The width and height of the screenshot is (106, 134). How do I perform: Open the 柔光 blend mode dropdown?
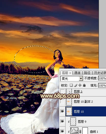pos(81,79)
